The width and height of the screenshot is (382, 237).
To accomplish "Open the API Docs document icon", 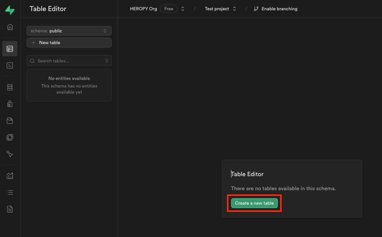I will tap(10, 209).
